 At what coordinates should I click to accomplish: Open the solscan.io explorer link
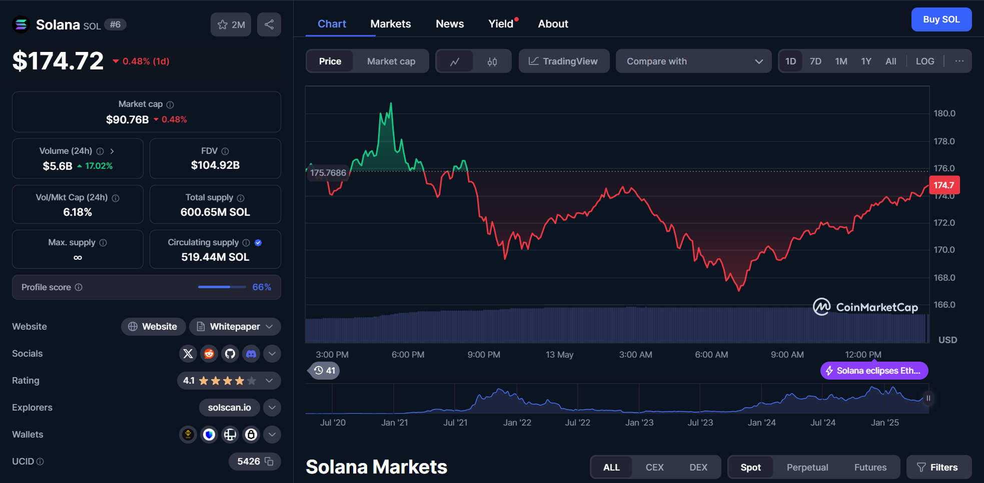coord(229,407)
